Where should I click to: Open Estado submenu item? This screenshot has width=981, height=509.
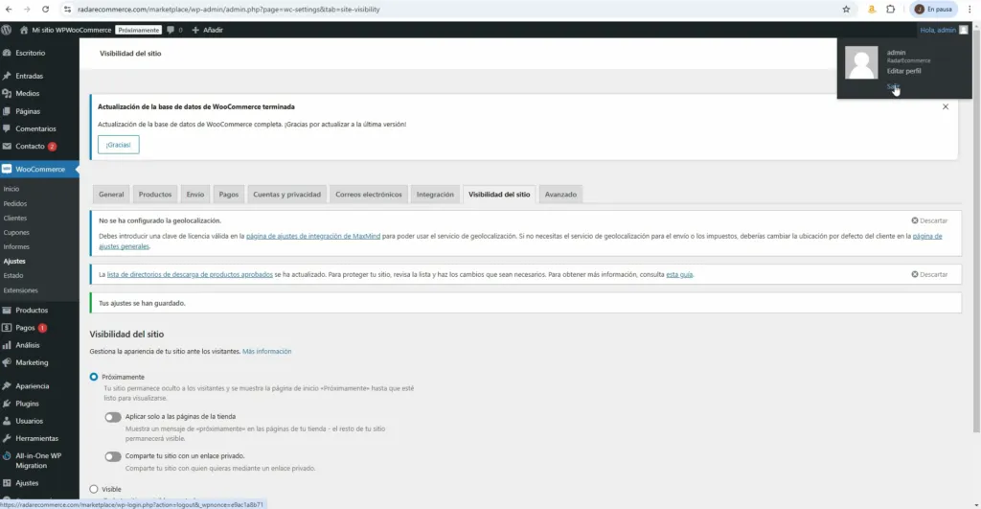13,275
